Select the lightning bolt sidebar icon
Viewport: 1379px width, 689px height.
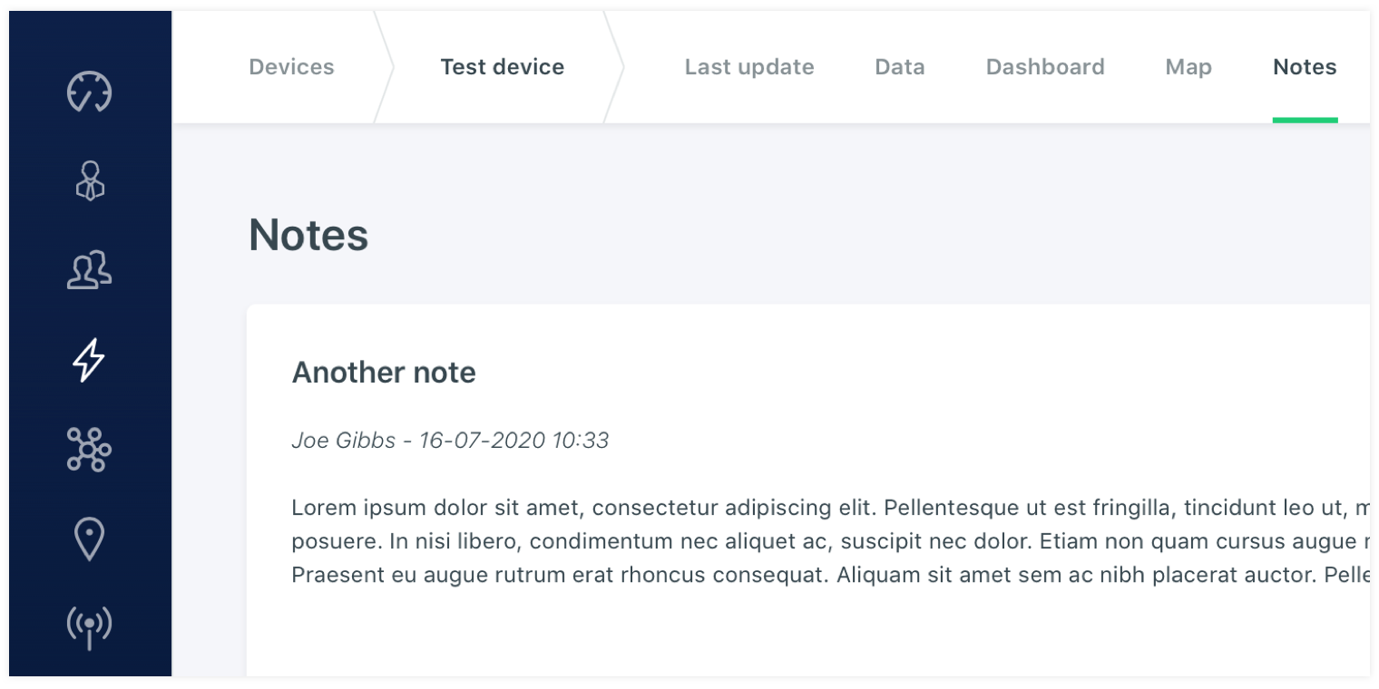[x=89, y=360]
